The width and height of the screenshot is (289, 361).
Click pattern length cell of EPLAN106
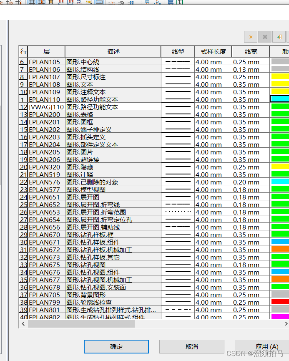(213, 69)
